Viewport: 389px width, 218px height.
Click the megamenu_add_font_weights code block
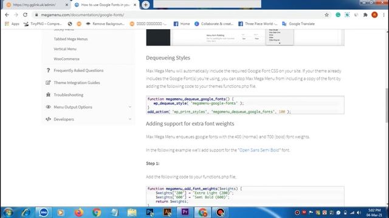click(245, 196)
